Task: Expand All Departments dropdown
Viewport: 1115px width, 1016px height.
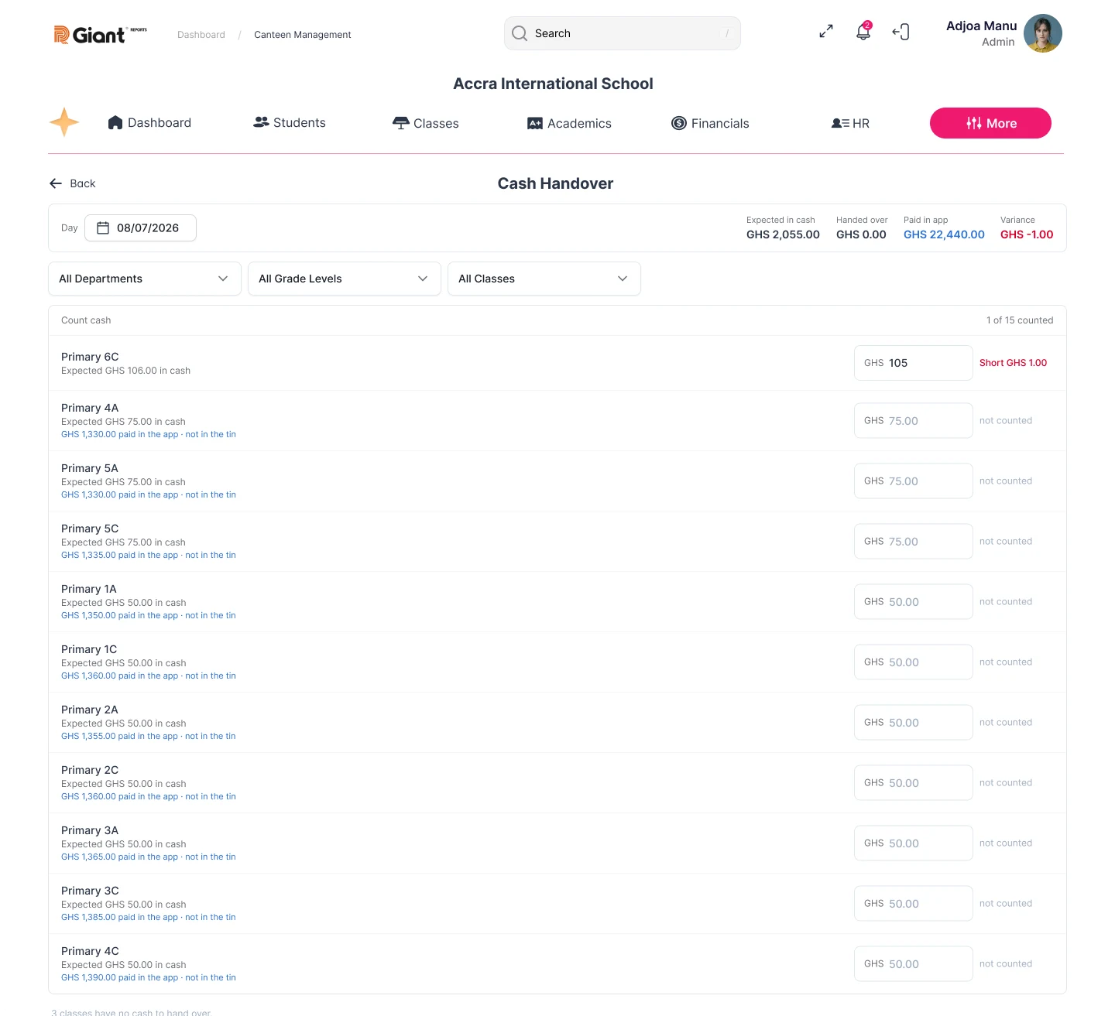Action: [x=145, y=279]
